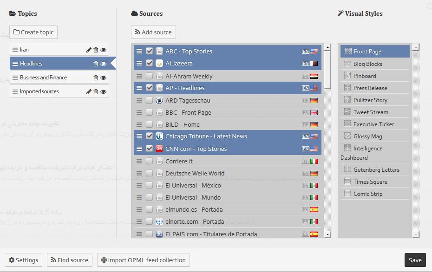Click the Tweet Stream layout icon
The image size is (432, 272).
point(347,111)
